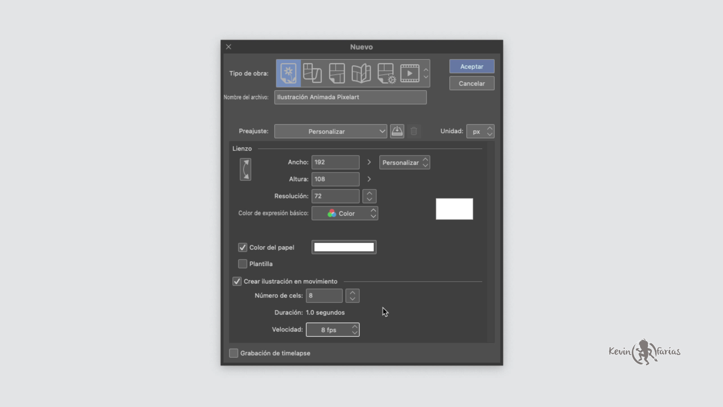
Task: Open the Color de expresión básico dropdown
Action: pyautogui.click(x=345, y=213)
